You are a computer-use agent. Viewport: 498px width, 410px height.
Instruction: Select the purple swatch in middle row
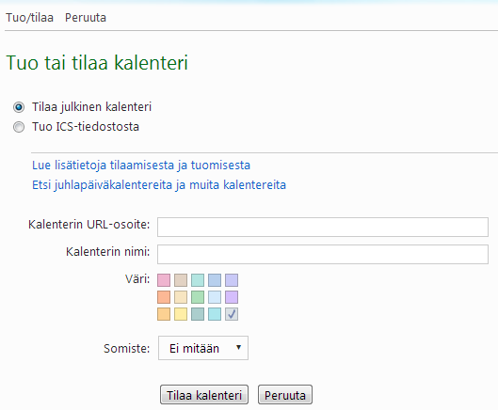[232, 297]
